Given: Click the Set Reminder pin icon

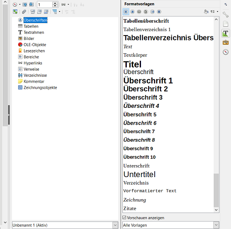Looking at the screenshot, I should pyautogui.click(x=24, y=12).
